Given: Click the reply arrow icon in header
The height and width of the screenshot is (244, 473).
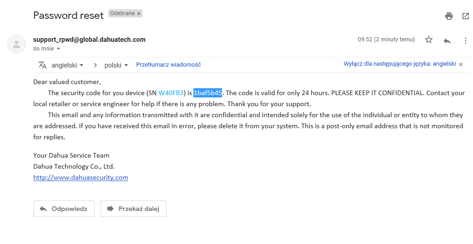Looking at the screenshot, I should click(x=447, y=40).
